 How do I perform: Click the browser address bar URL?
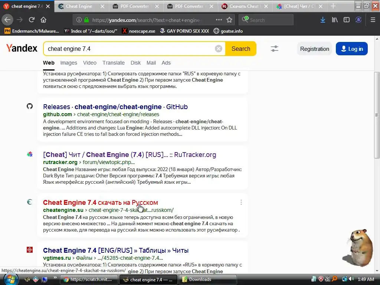[145, 20]
